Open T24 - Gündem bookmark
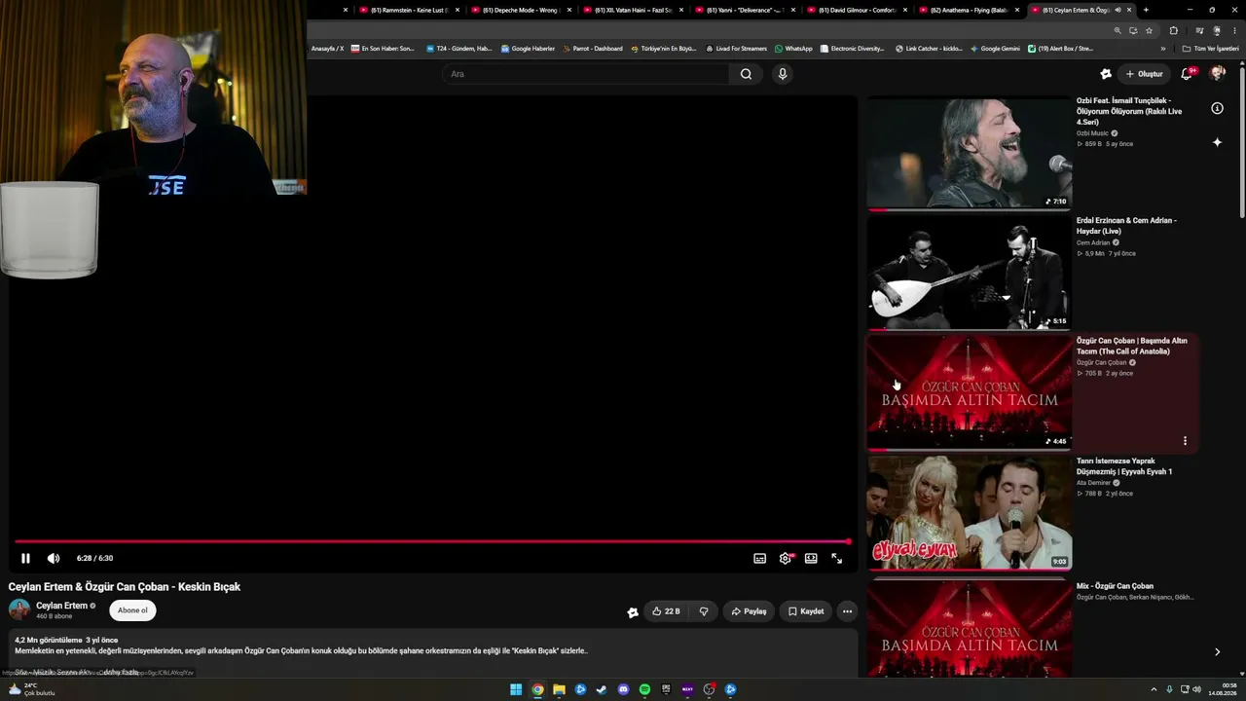Image resolution: width=1246 pixels, height=701 pixels. click(458, 49)
